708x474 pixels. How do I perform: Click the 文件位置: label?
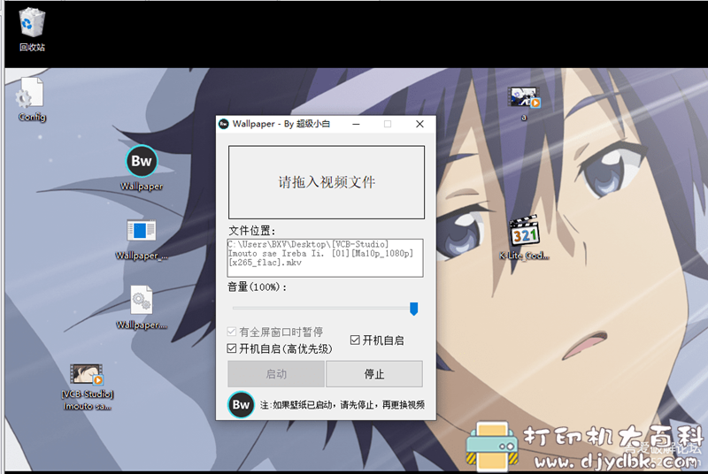[251, 231]
